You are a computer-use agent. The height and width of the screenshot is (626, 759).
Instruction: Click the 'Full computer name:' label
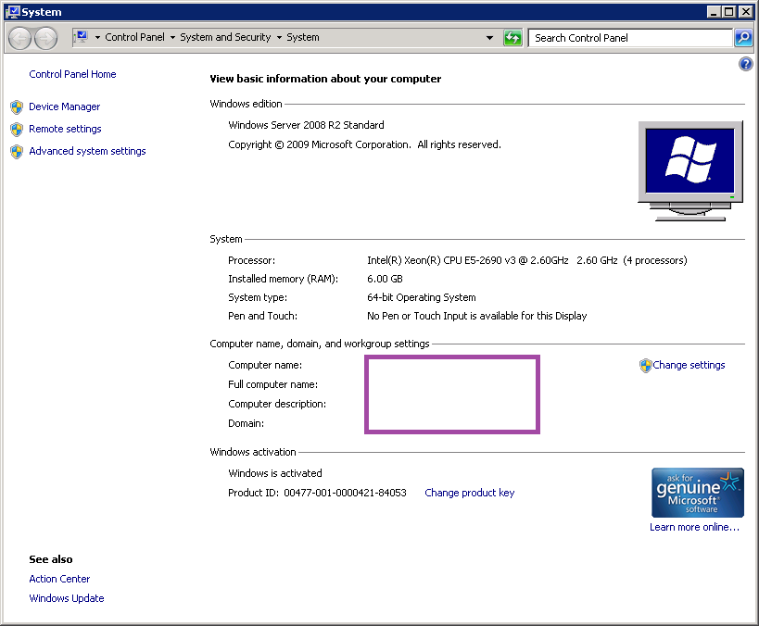[x=273, y=384]
